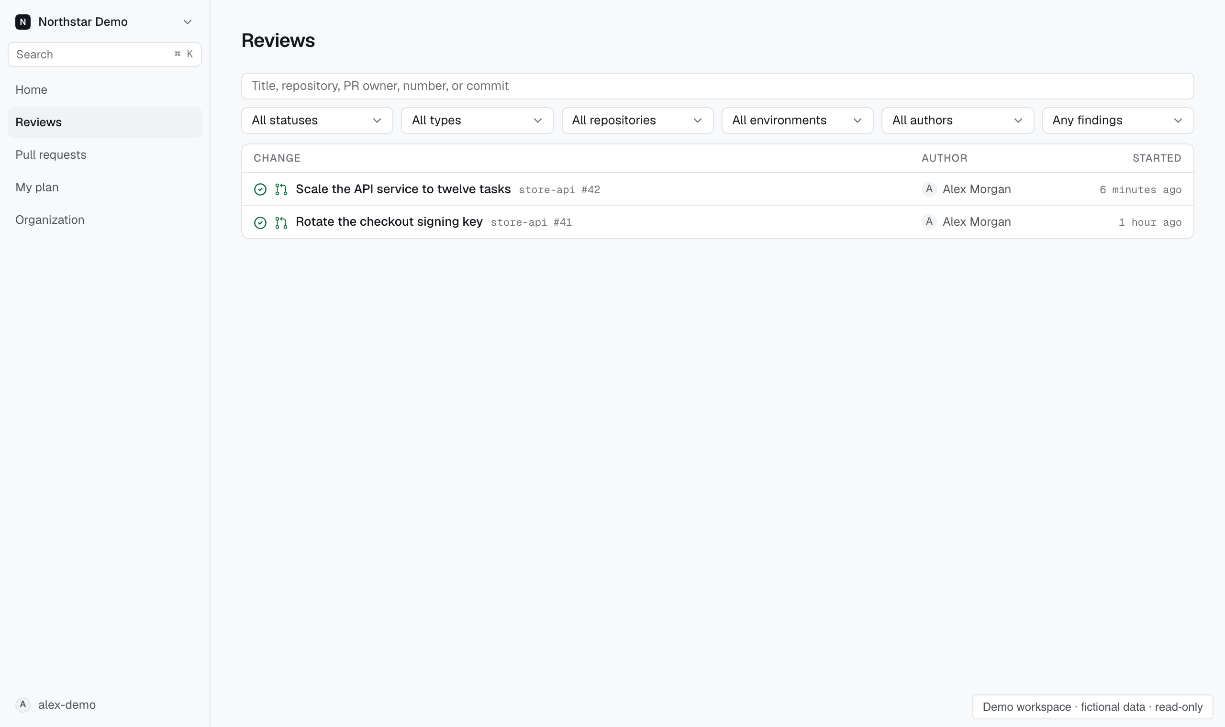Open 'Rotate the checkout signing key'
The height and width of the screenshot is (727, 1225).
tap(389, 222)
